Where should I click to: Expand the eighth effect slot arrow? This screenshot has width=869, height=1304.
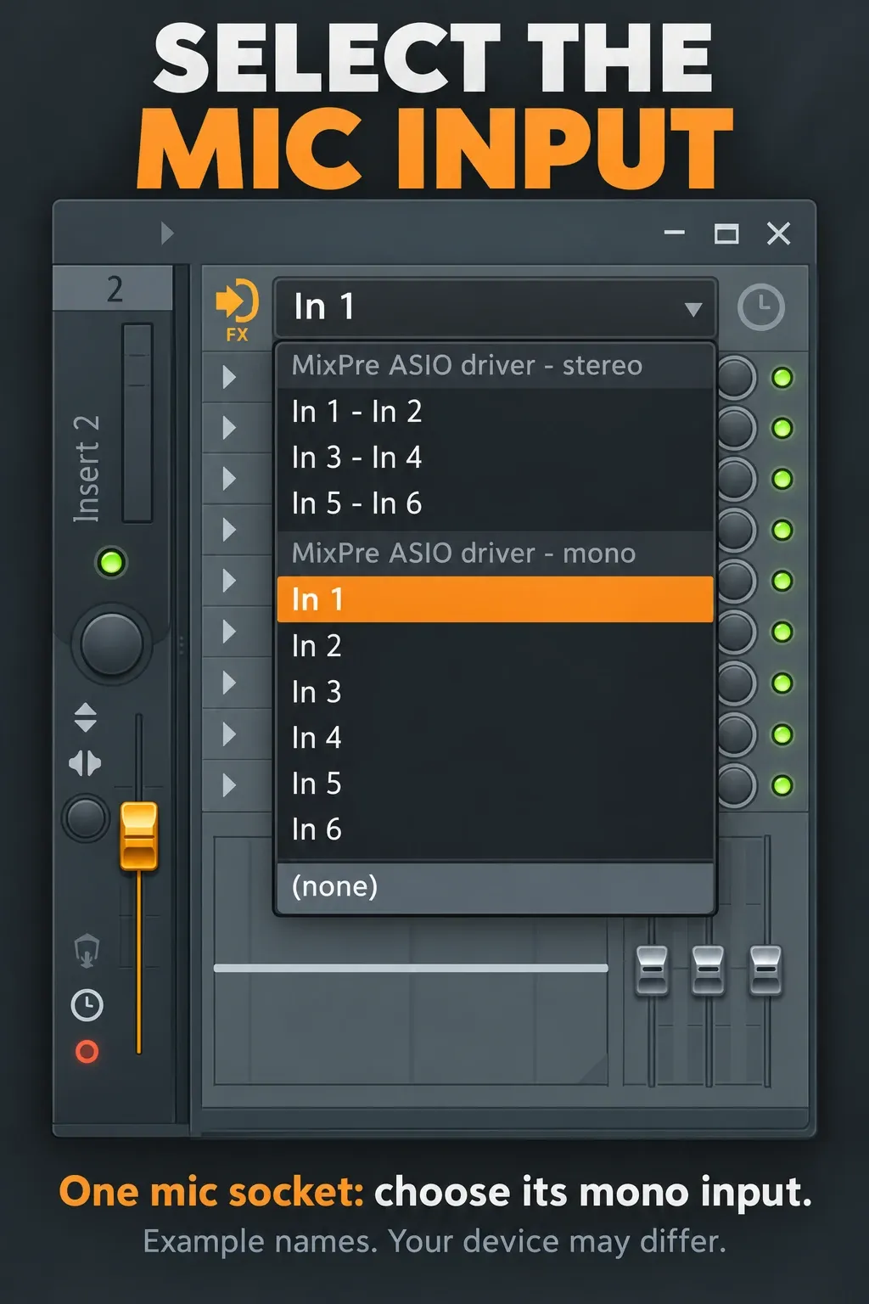[x=229, y=733]
